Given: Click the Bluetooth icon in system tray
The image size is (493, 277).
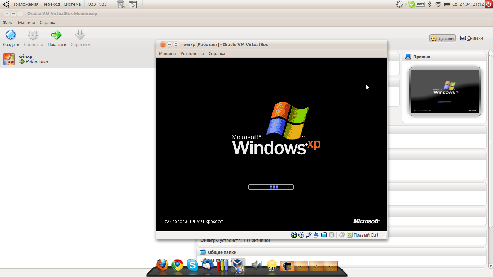Looking at the screenshot, I should coord(429,4).
